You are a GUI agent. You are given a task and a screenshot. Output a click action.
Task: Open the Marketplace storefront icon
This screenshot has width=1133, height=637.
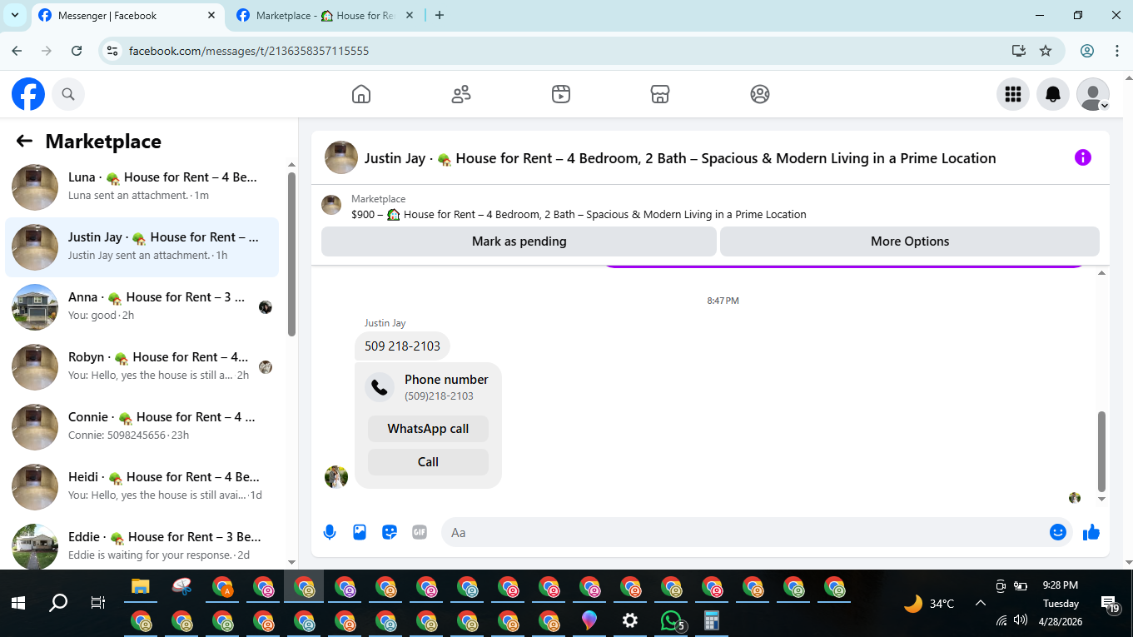pyautogui.click(x=660, y=94)
